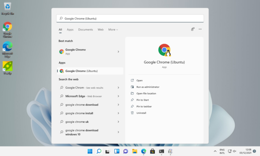Screen dimensions: 260x156
Task: Switch to the All tab
Action: coord(60,30)
